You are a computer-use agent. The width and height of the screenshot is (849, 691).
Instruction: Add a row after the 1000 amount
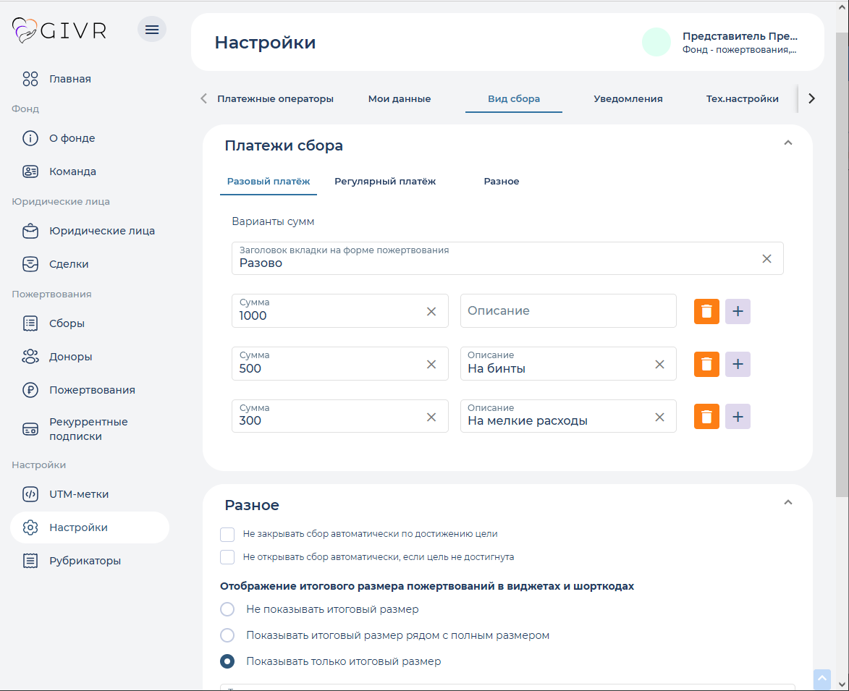[x=738, y=312]
